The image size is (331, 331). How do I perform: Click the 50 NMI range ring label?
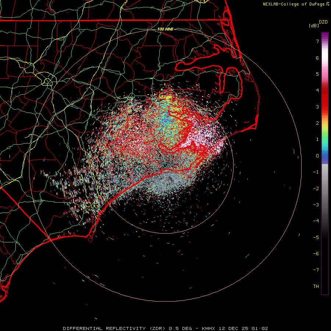(x=165, y=97)
